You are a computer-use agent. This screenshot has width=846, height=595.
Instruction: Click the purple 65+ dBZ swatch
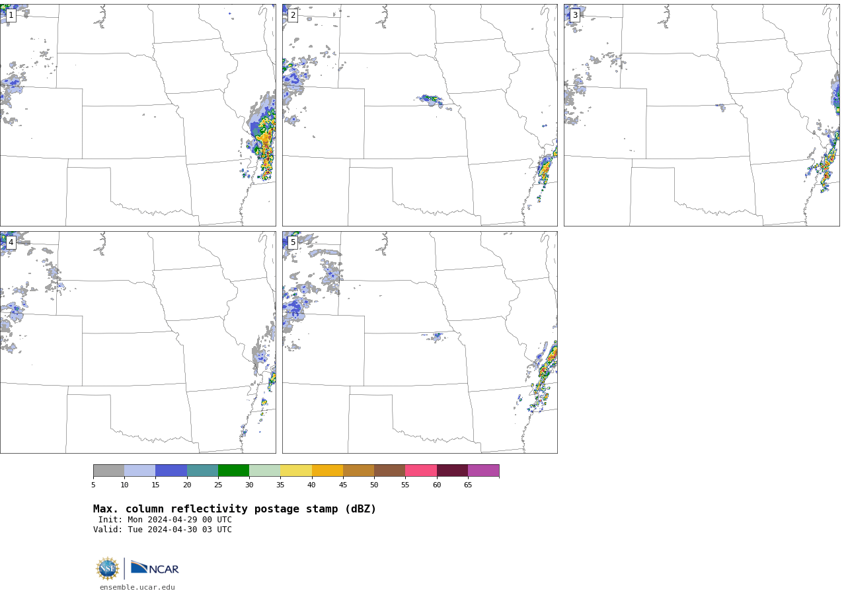point(483,471)
